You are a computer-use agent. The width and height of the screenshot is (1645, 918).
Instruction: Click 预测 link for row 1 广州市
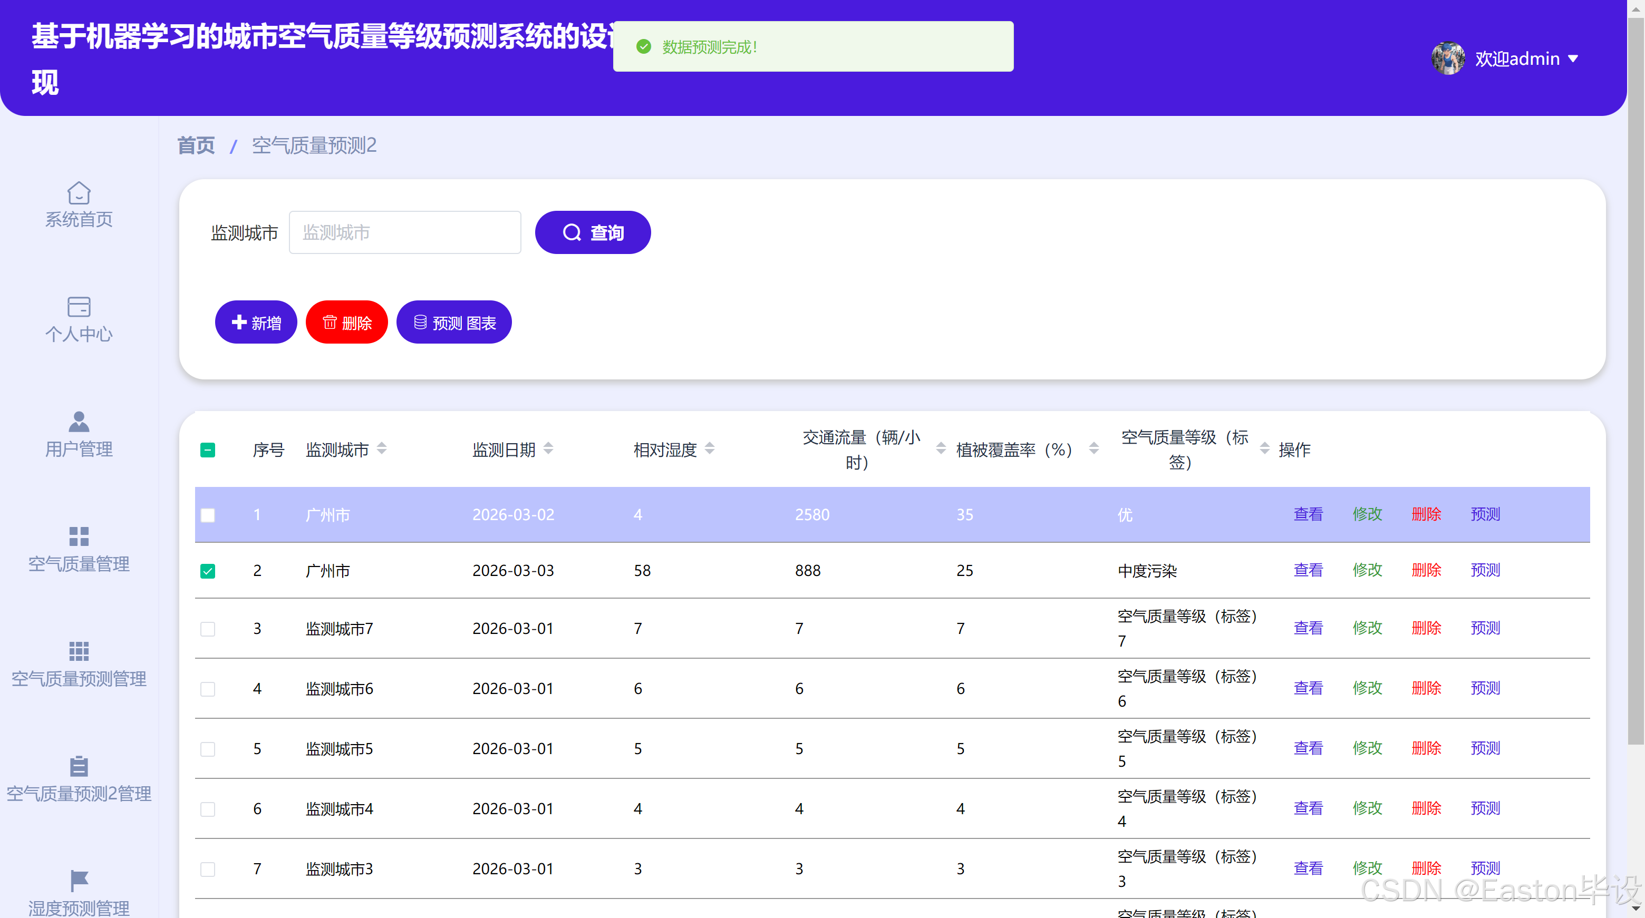tap(1485, 514)
